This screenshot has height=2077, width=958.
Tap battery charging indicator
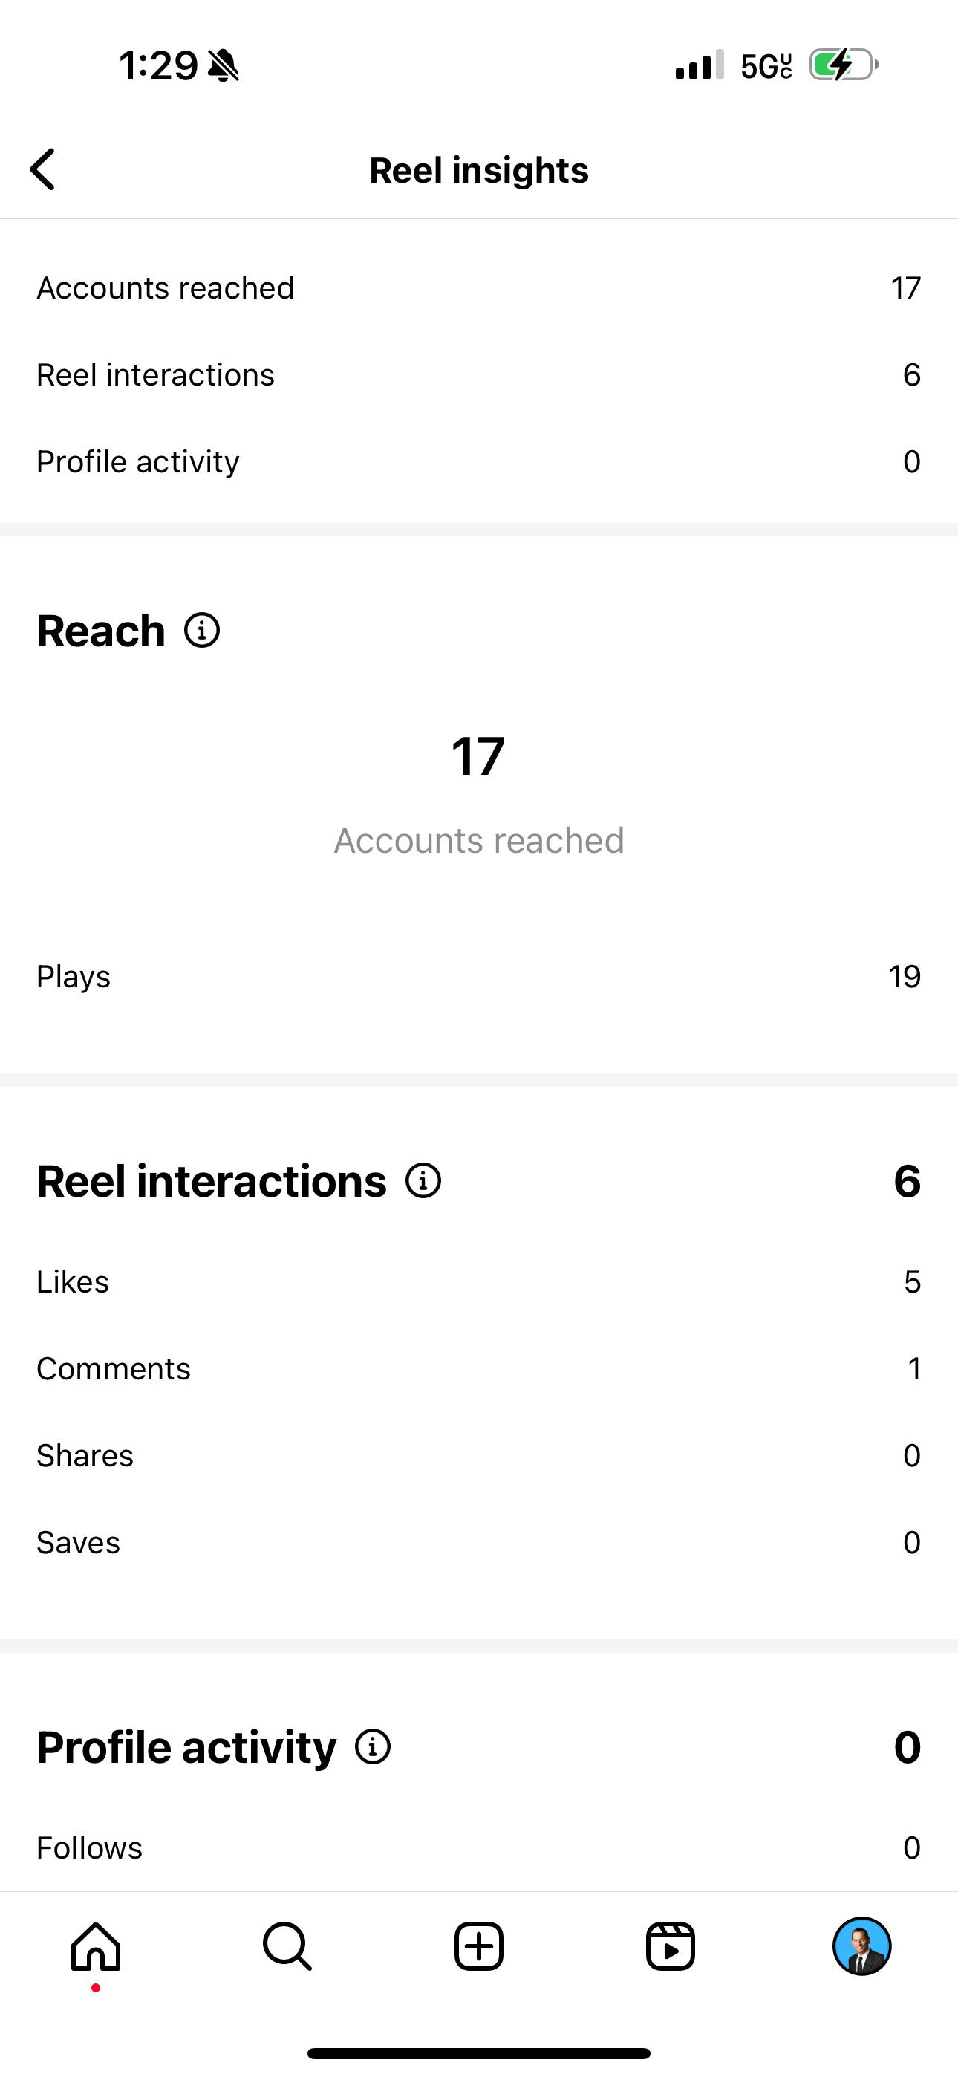[x=843, y=65]
